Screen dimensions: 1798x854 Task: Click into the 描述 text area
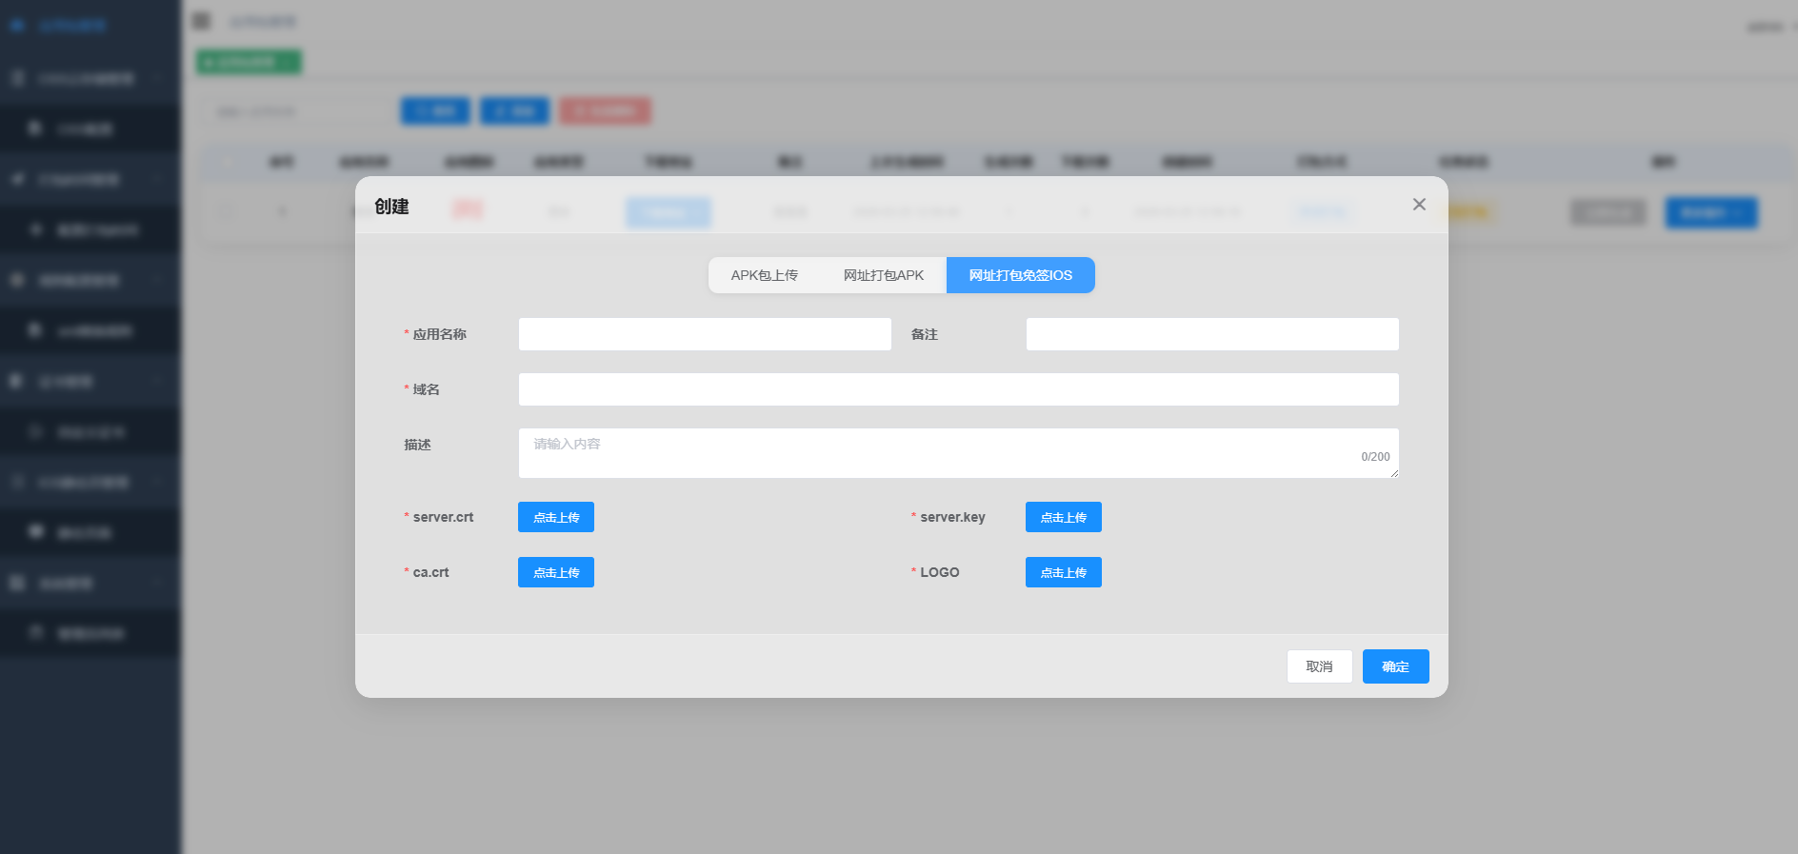click(x=959, y=453)
